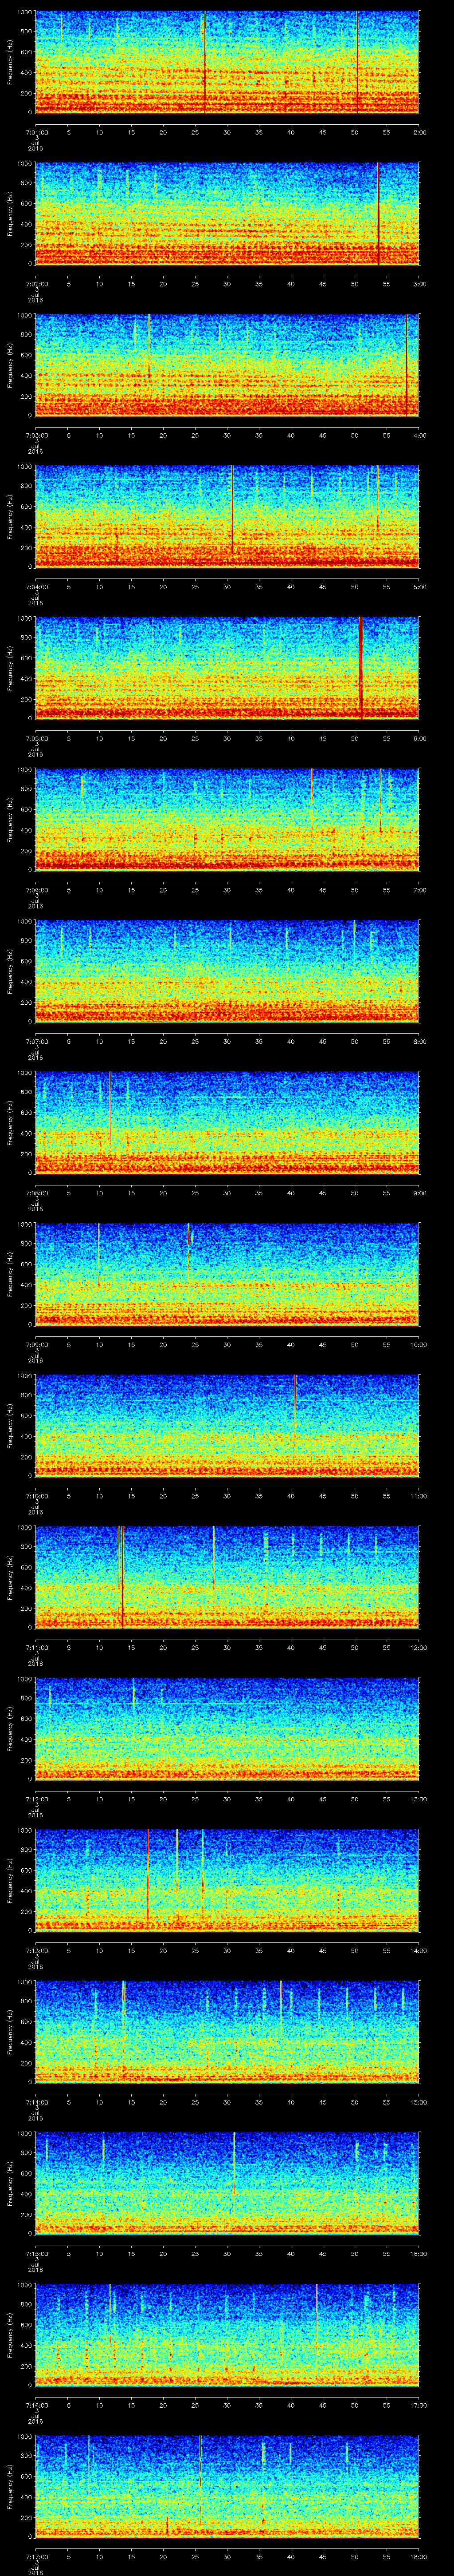Click the 7:12:00 start time label
Screen dimensions: 454x2576
coord(36,1798)
